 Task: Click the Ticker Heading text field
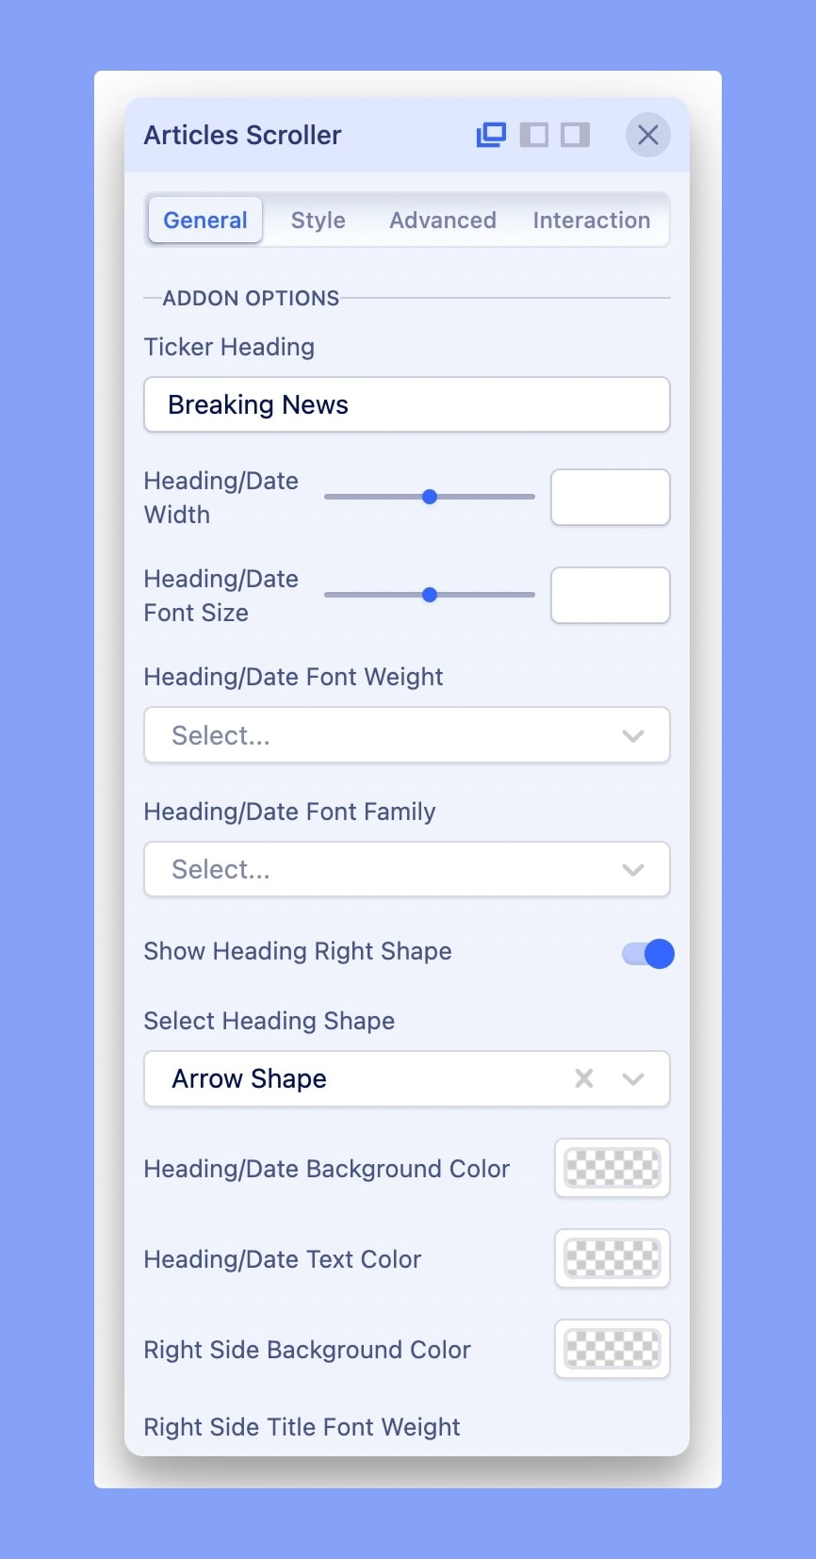406,405
